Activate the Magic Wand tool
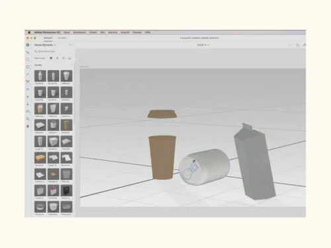 (x=28, y=75)
